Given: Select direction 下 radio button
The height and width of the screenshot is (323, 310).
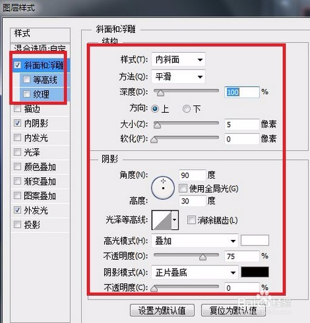Looking at the screenshot, I should click(187, 108).
